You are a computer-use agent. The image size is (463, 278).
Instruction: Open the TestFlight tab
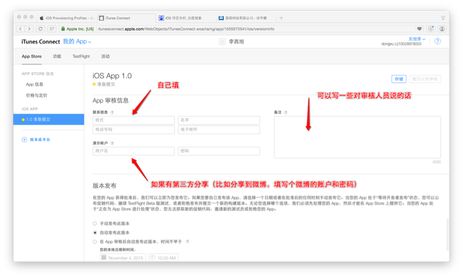(81, 56)
